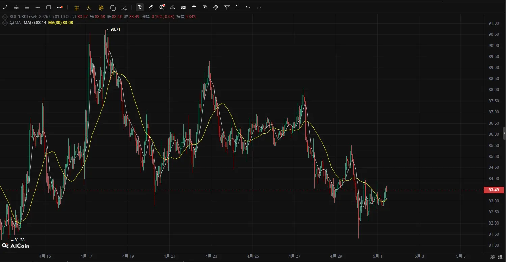Viewport: 506px width, 262px height.
Task: Toggle the lock drawings icon
Action: pos(194,7)
